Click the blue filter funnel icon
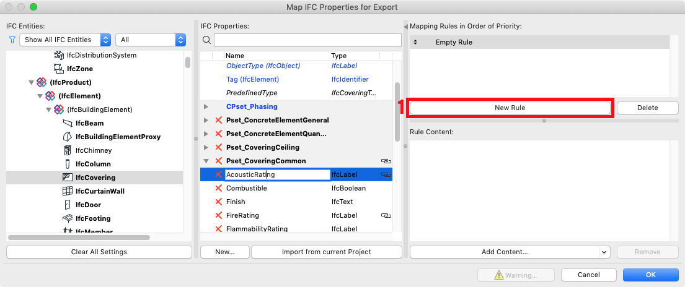Image resolution: width=685 pixels, height=287 pixels. click(x=12, y=40)
